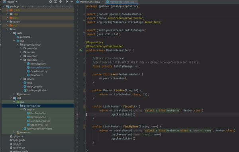Select the .gitignore file
239x152 pixels.
click(16, 136)
